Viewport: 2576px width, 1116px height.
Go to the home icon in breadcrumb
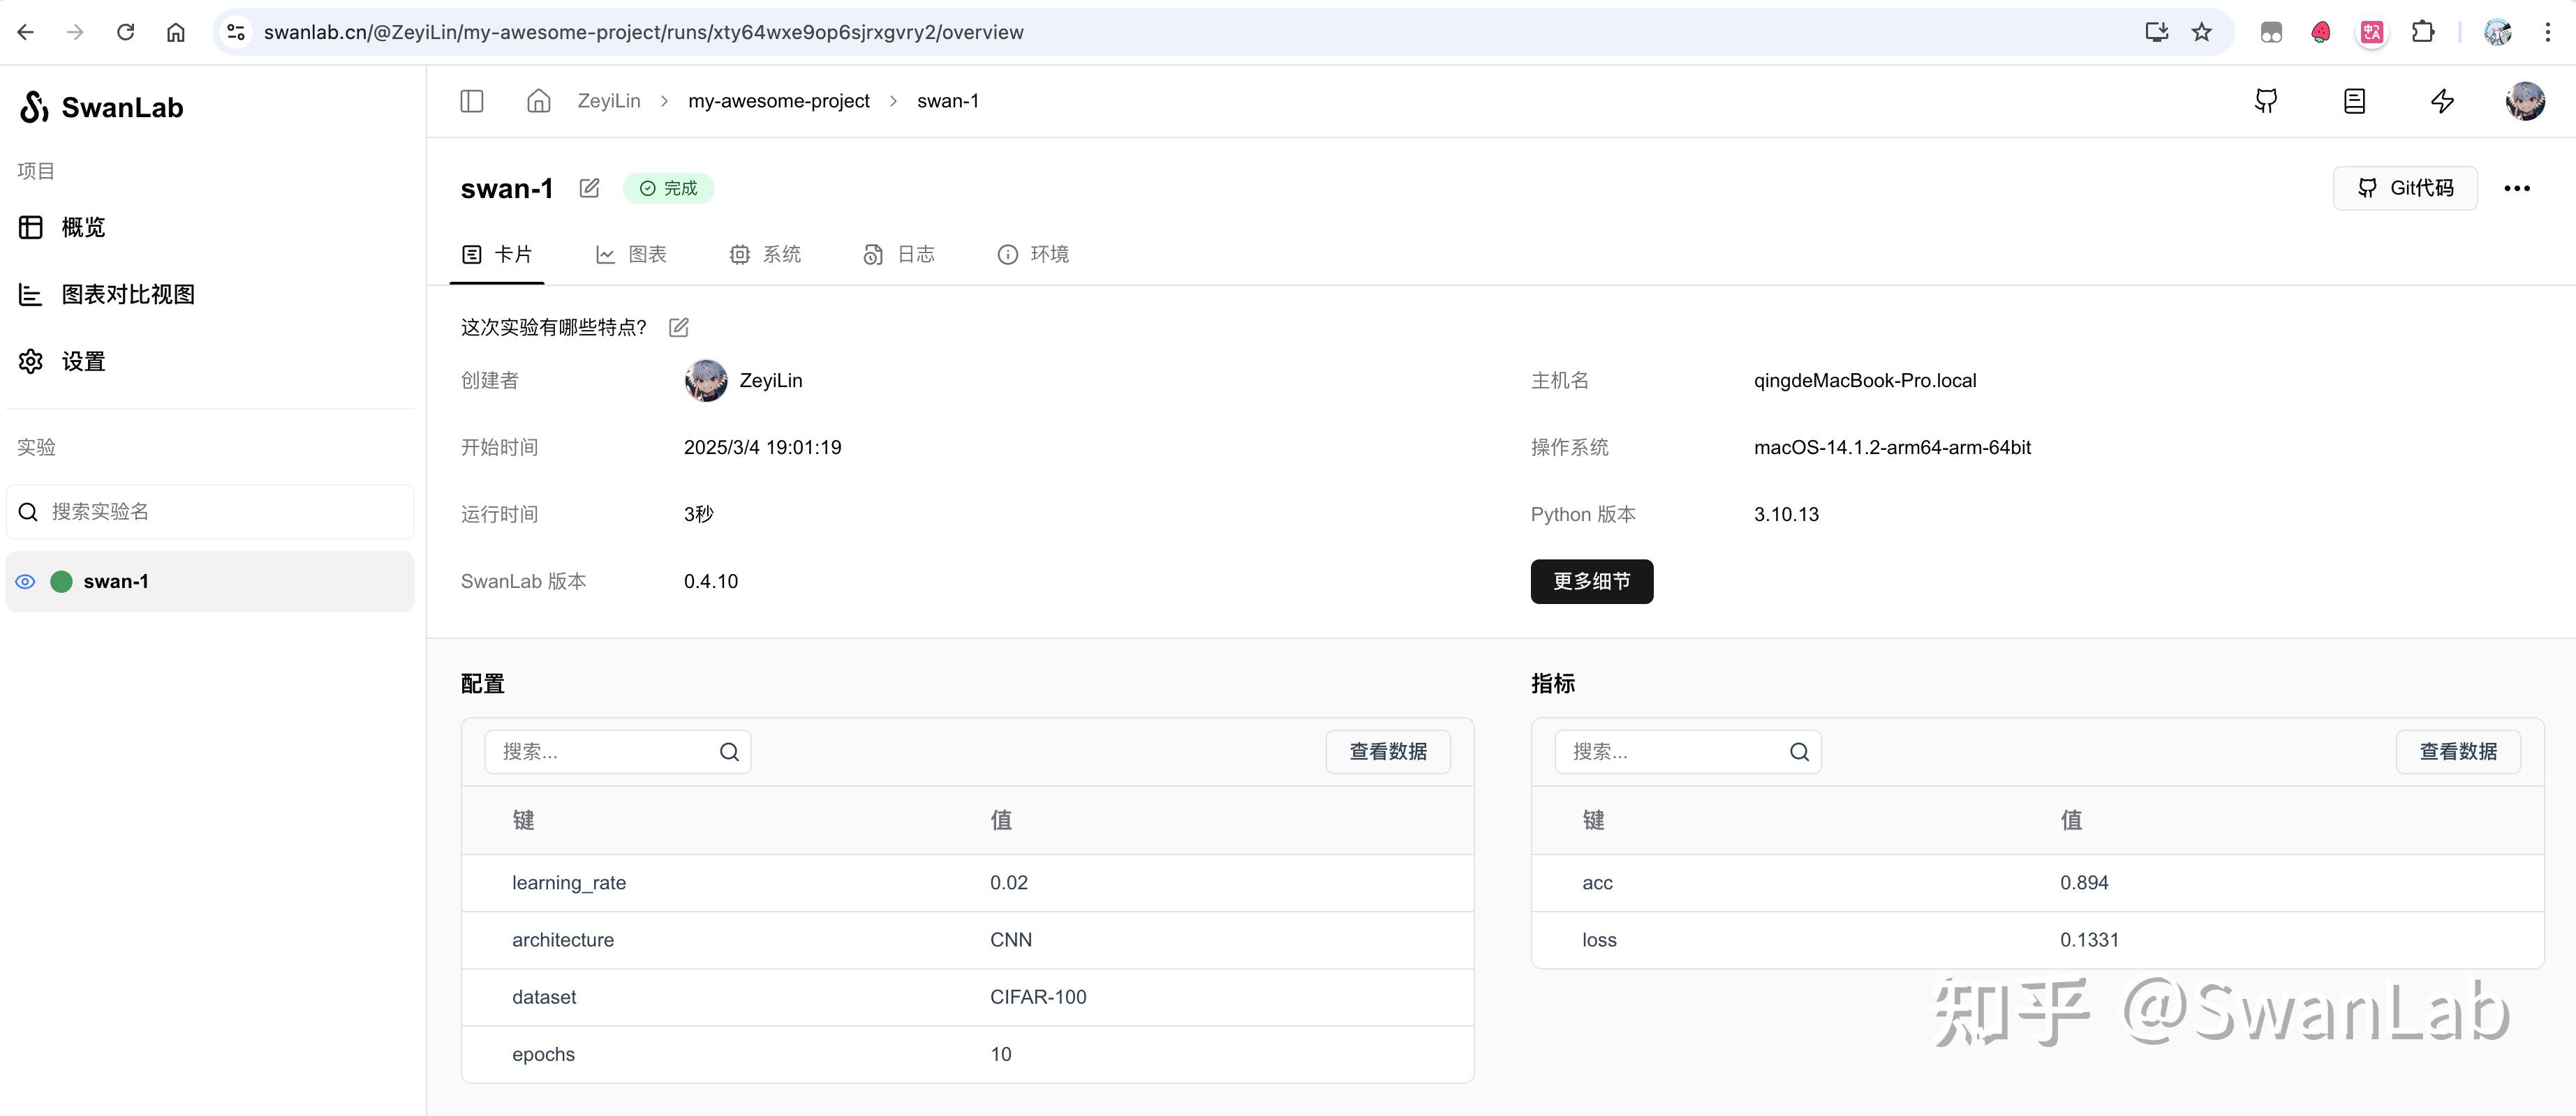tap(539, 101)
